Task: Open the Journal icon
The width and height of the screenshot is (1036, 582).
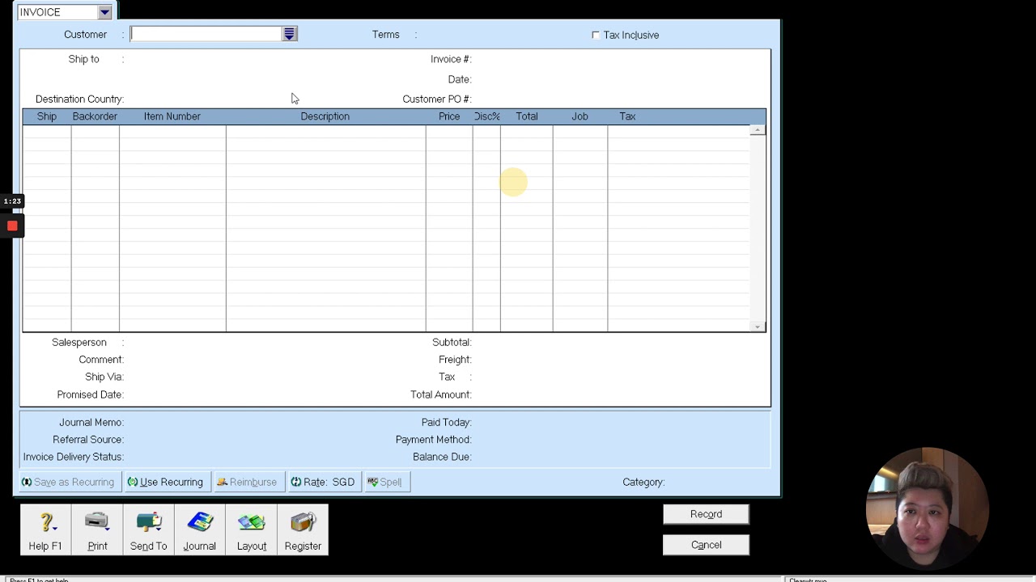Action: click(x=199, y=529)
